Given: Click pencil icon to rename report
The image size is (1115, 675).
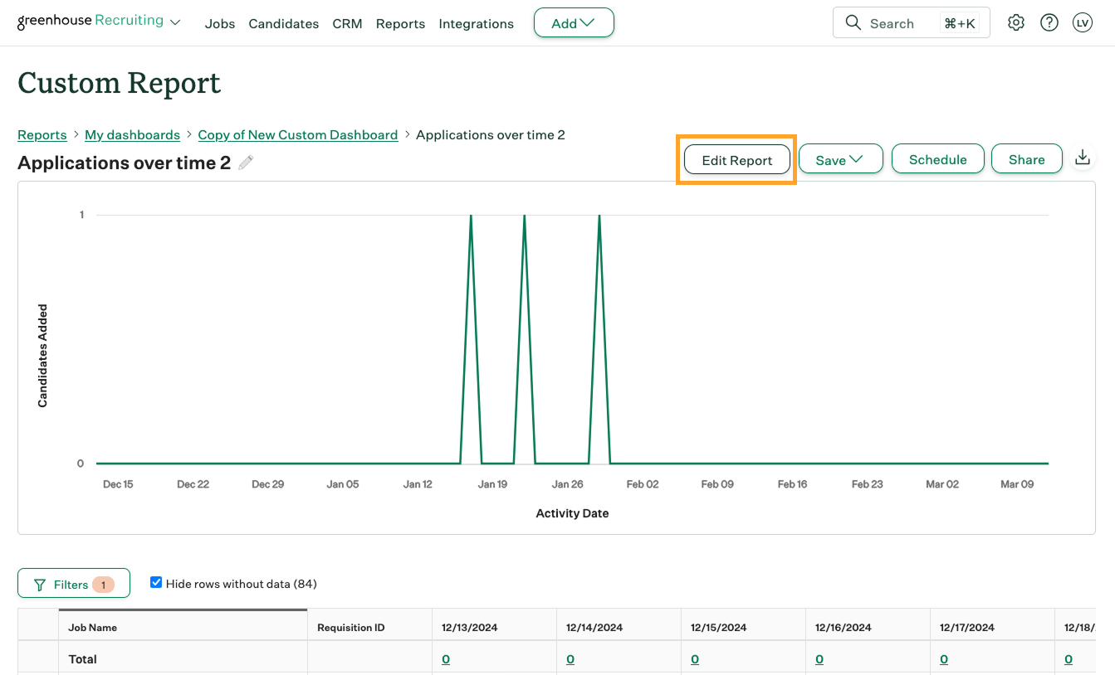Looking at the screenshot, I should (x=246, y=163).
